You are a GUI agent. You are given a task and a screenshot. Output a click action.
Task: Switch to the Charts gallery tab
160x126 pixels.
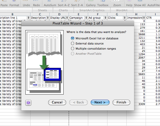(x=63, y=10)
